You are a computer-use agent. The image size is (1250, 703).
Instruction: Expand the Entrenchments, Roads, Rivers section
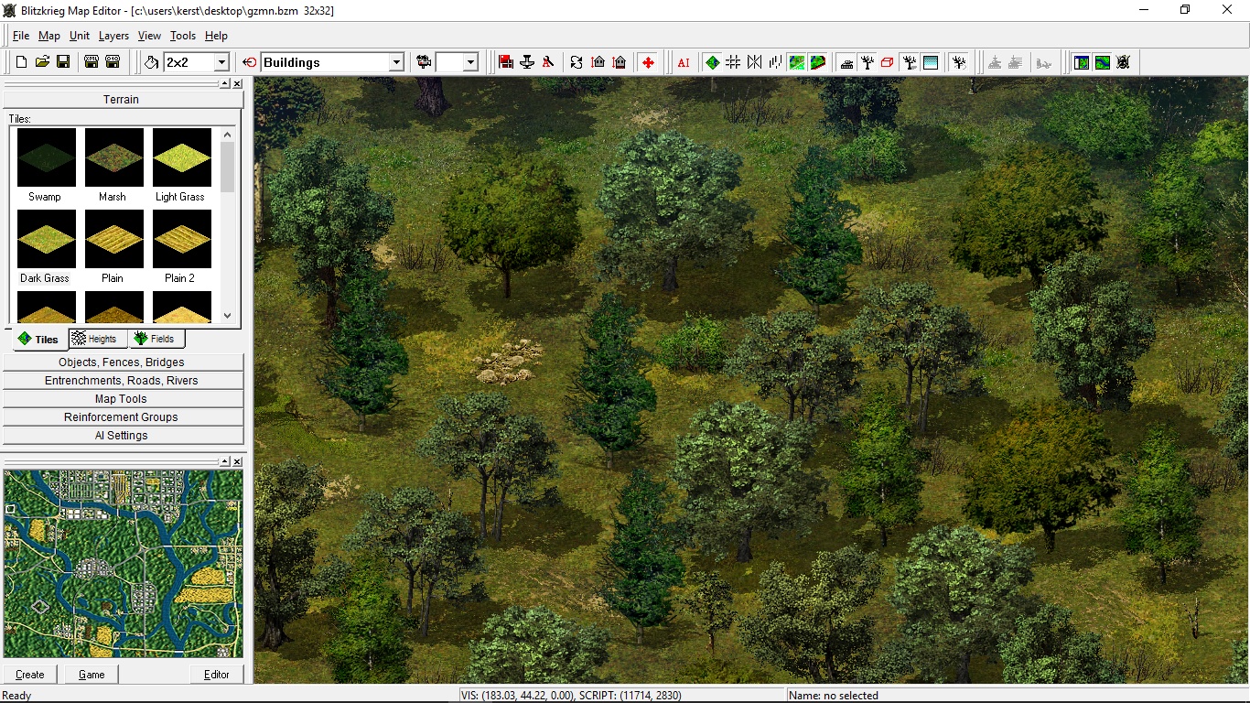123,381
